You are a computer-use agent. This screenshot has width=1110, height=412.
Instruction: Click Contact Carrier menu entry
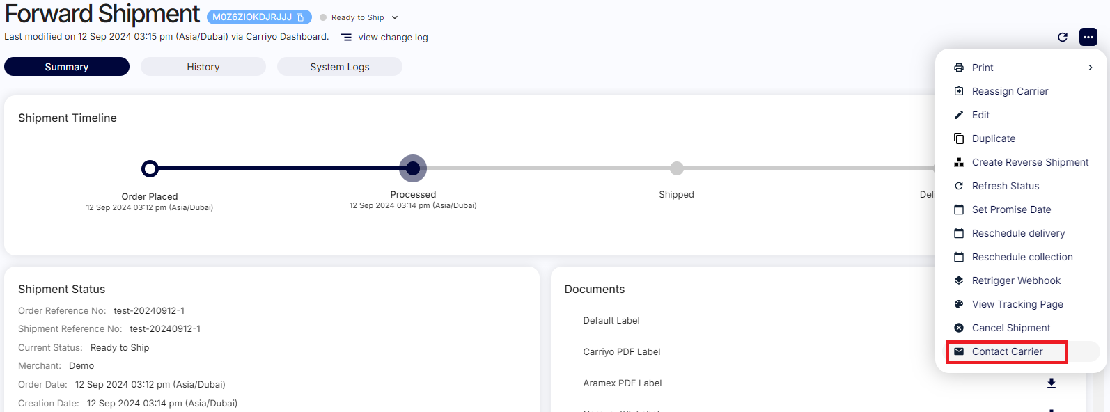1007,351
